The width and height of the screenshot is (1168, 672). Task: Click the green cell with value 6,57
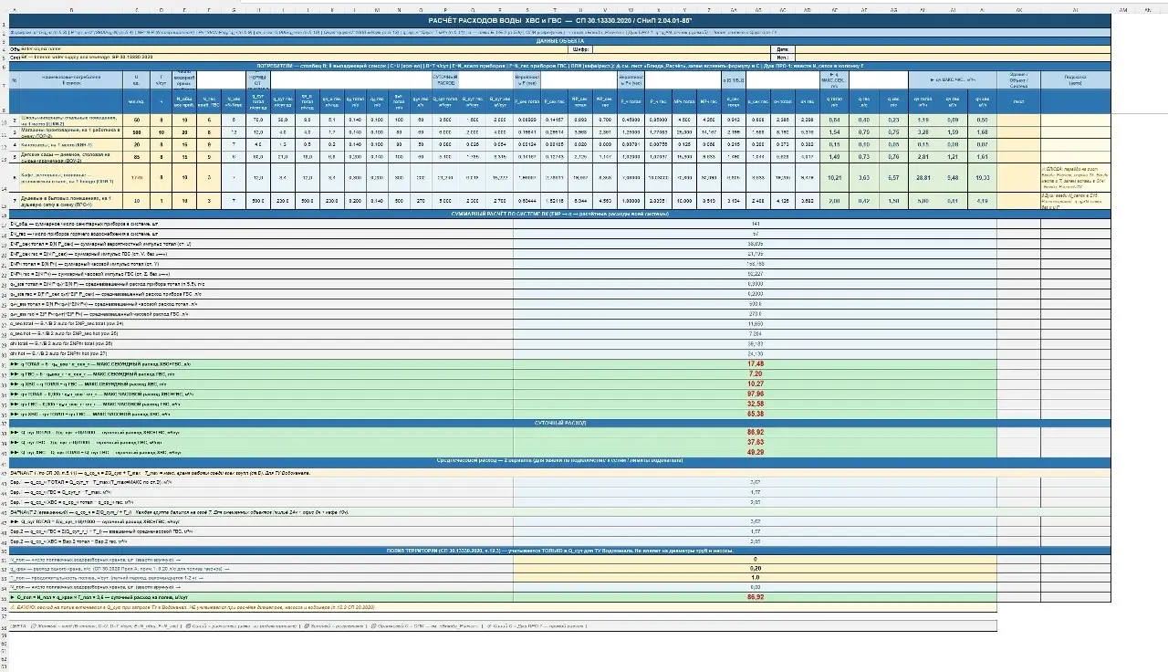tap(893, 177)
